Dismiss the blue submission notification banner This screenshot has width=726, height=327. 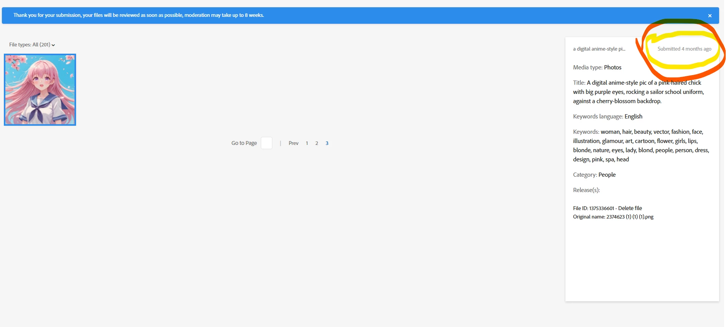coord(710,16)
